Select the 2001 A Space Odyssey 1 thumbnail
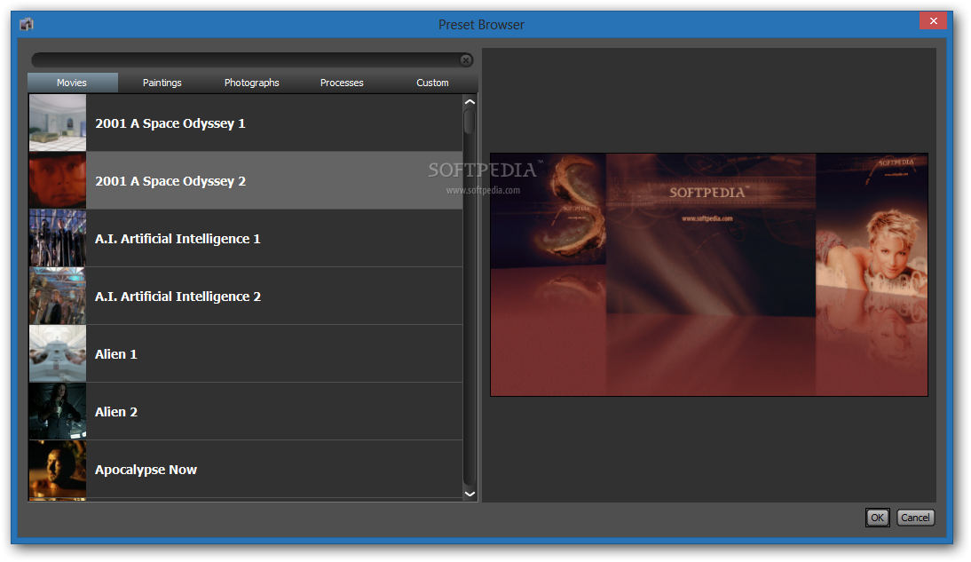 click(x=58, y=123)
